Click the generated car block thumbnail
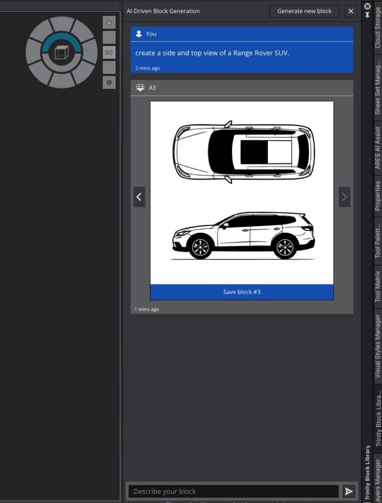382x503 pixels. (242, 193)
